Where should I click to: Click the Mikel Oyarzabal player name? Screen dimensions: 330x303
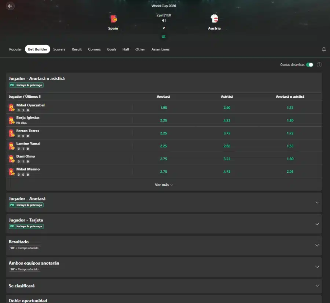[30, 105]
